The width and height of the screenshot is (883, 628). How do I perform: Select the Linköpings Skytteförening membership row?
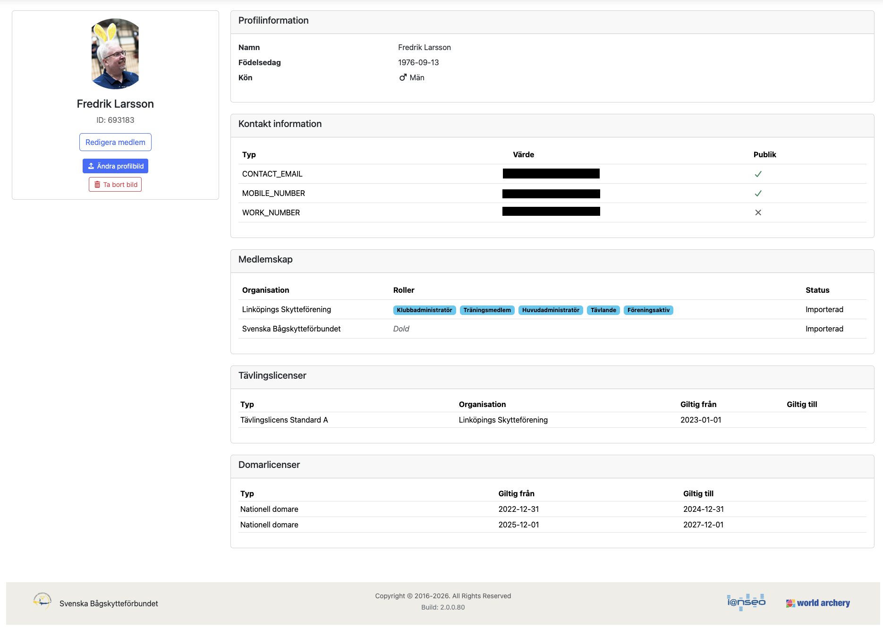(287, 310)
